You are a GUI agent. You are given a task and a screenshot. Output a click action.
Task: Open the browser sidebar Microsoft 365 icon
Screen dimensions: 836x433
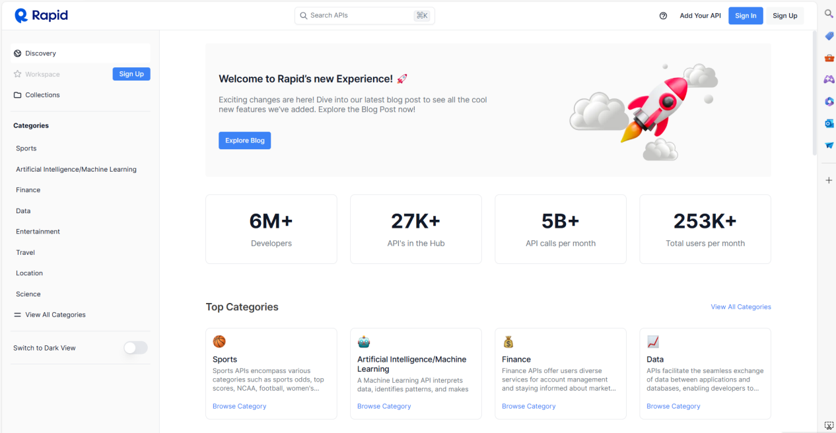[829, 101]
